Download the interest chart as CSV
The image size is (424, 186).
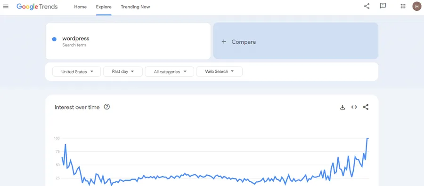pyautogui.click(x=342, y=107)
